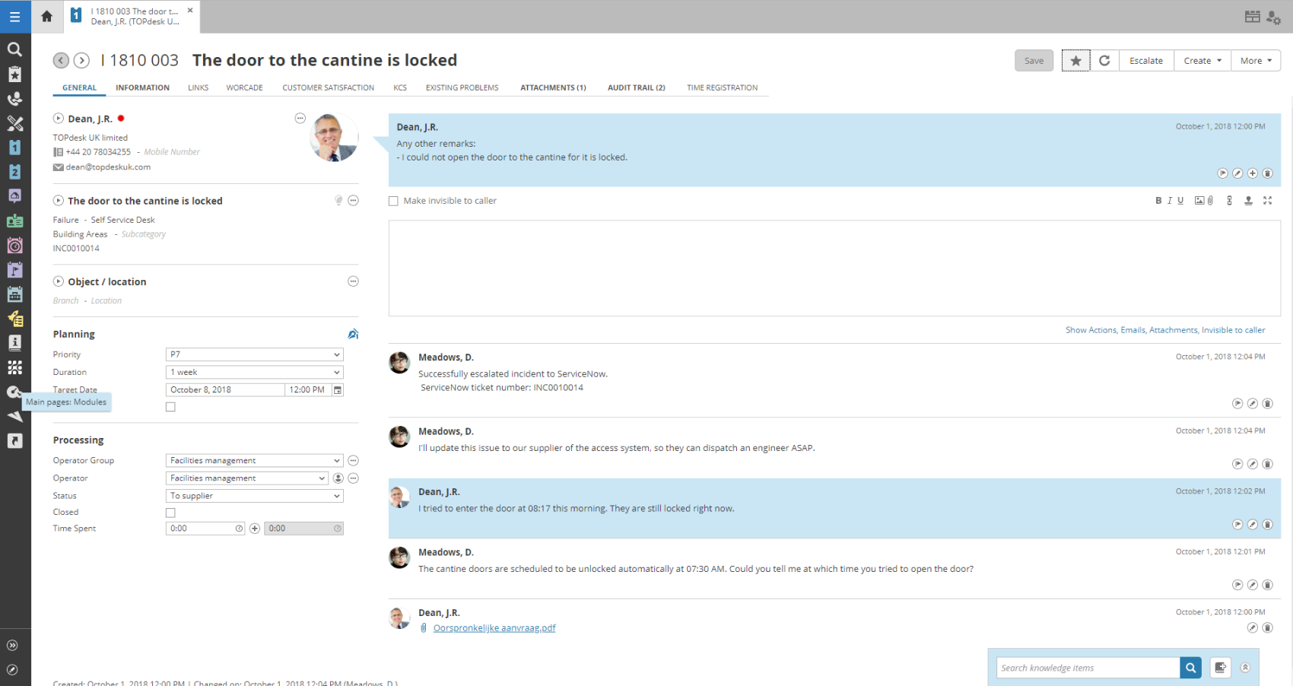Click the Escalate button

point(1145,61)
